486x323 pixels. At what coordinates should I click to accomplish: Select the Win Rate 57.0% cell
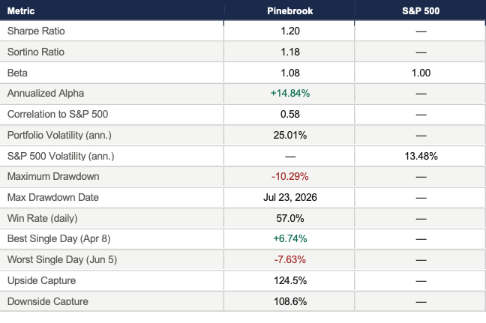coord(290,218)
